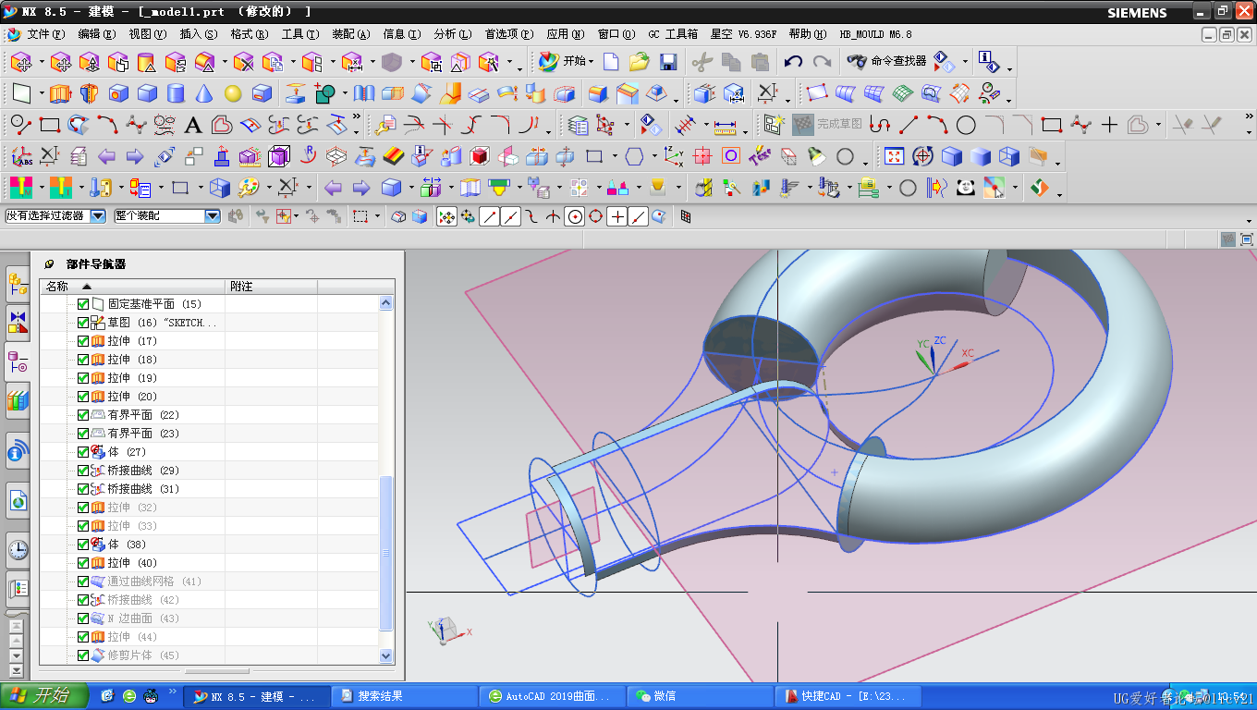Click the Open file icon
This screenshot has height=710, width=1257.
click(639, 62)
